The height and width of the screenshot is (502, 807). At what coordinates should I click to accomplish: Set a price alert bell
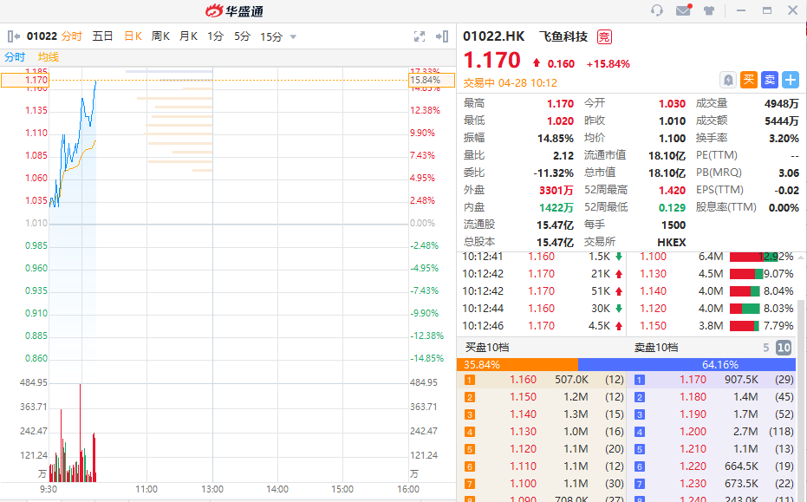[x=728, y=80]
